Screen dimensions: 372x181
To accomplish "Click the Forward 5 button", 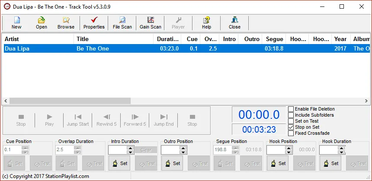I will point(135,120).
